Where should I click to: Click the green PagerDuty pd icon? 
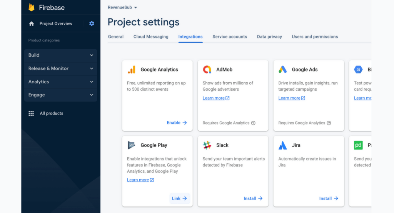point(358,145)
